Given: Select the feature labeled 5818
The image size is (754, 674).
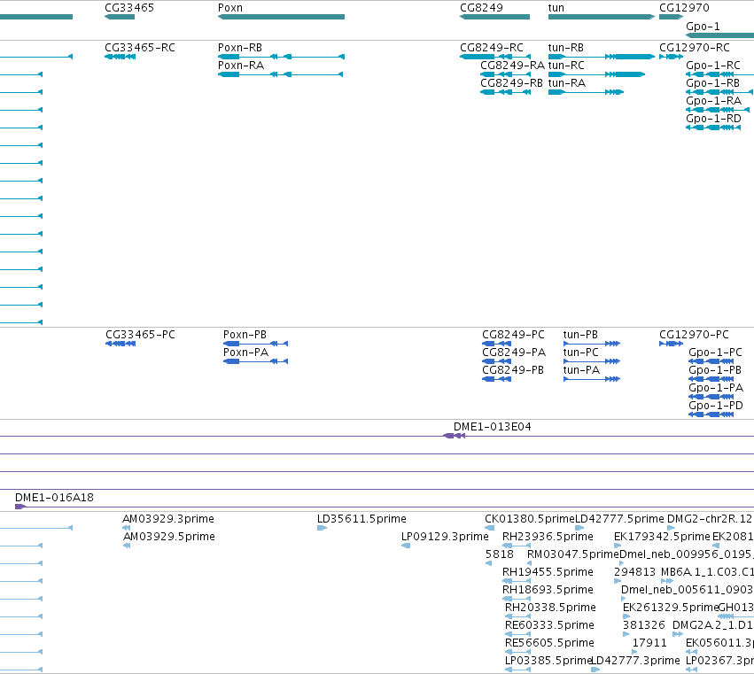Looking at the screenshot, I should 500,554.
